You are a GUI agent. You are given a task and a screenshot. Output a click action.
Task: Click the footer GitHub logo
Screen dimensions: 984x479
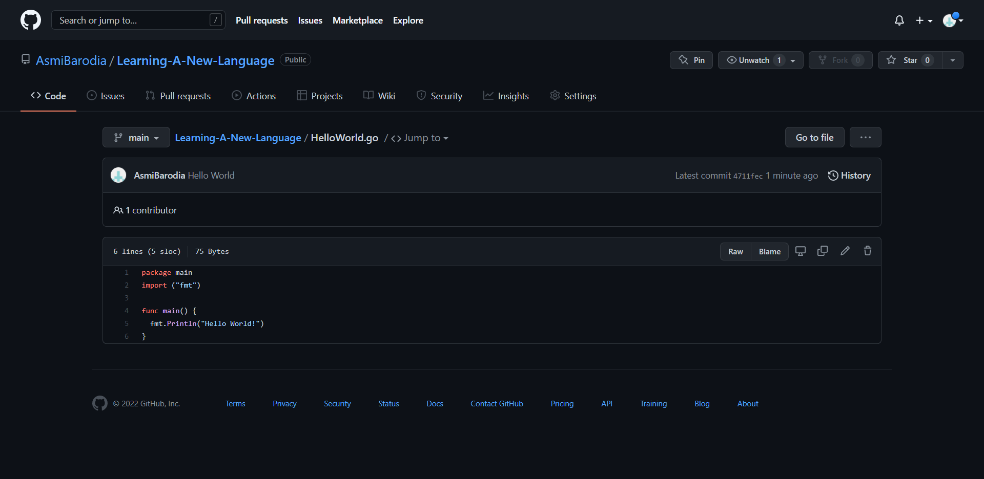tap(100, 403)
